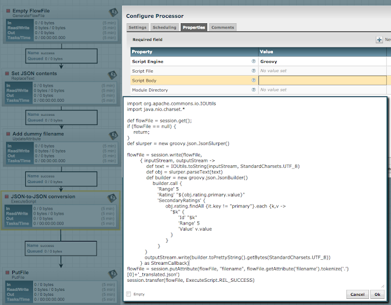Select the success connection below Add dummy filename
The image size is (391, 305).
(61, 179)
